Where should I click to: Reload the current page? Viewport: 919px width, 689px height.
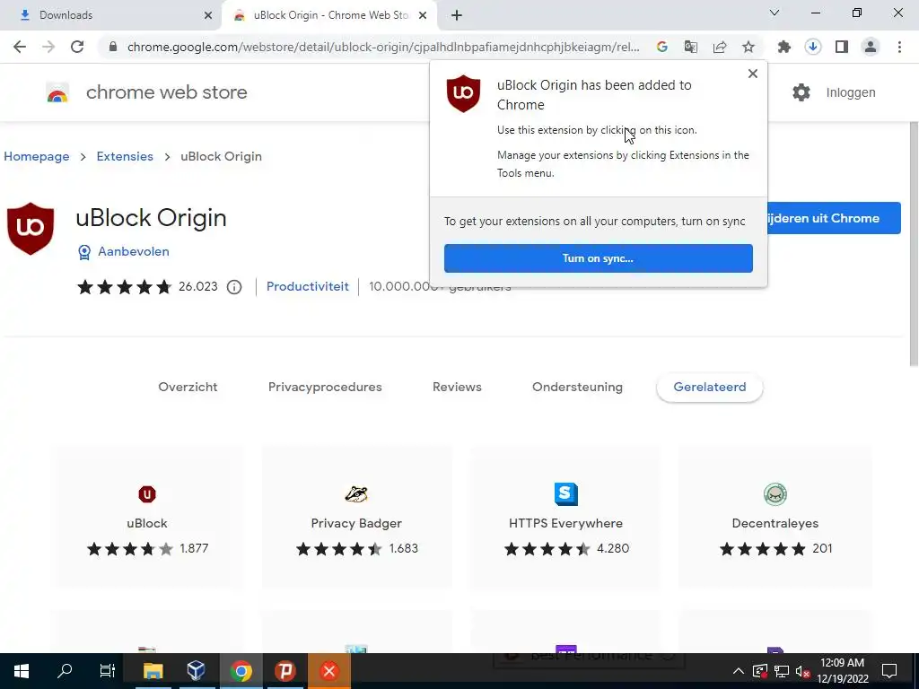click(77, 47)
